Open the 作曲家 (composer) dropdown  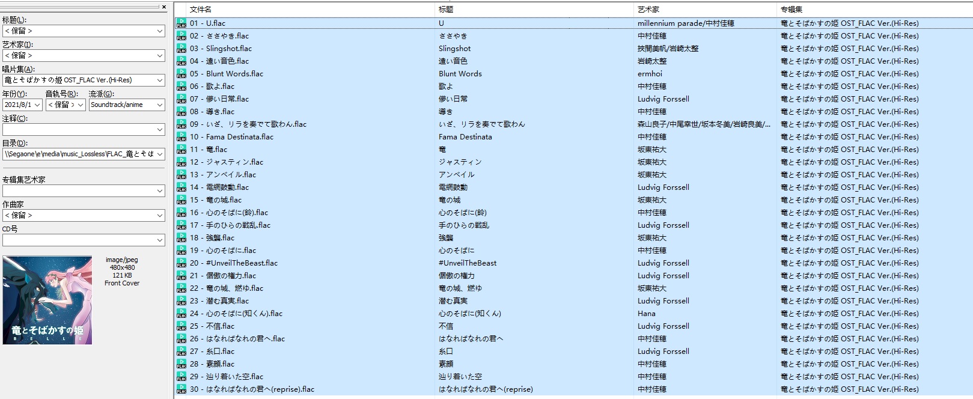pyautogui.click(x=160, y=215)
